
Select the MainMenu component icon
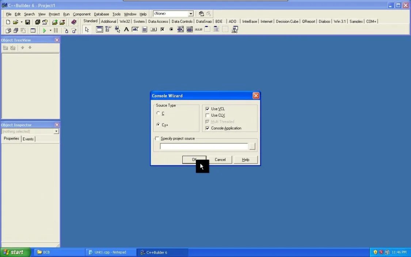(108, 29)
